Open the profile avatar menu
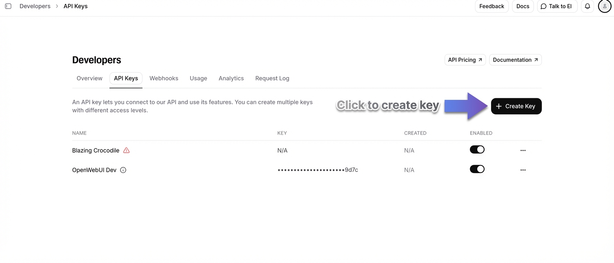This screenshot has height=263, width=614. [x=604, y=6]
